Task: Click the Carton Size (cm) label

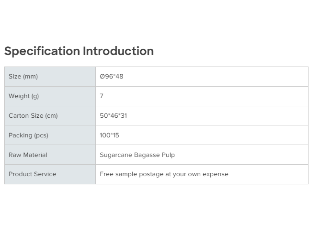Action: click(33, 116)
